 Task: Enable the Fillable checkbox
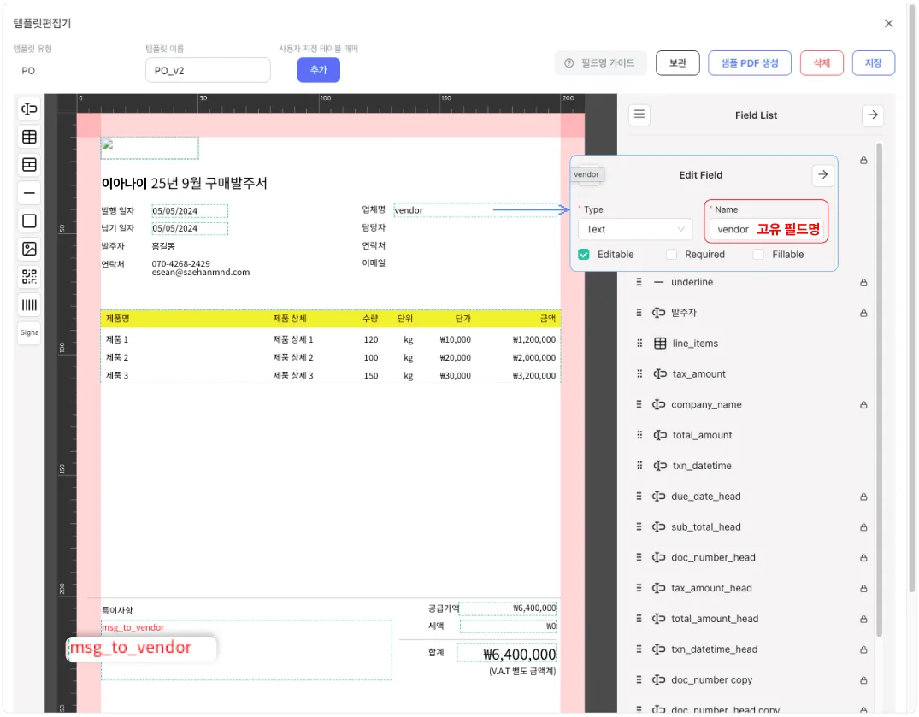coord(758,255)
